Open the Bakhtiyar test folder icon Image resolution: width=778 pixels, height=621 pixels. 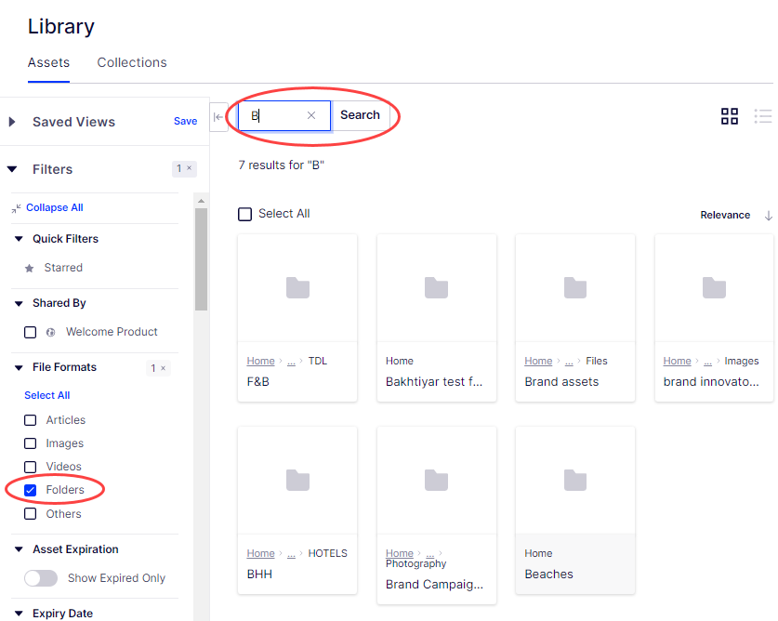point(436,288)
